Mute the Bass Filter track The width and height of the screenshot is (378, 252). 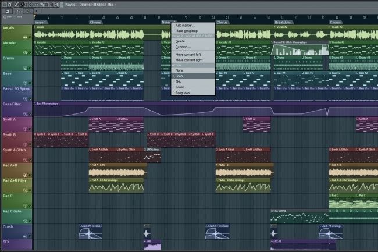coord(30,114)
